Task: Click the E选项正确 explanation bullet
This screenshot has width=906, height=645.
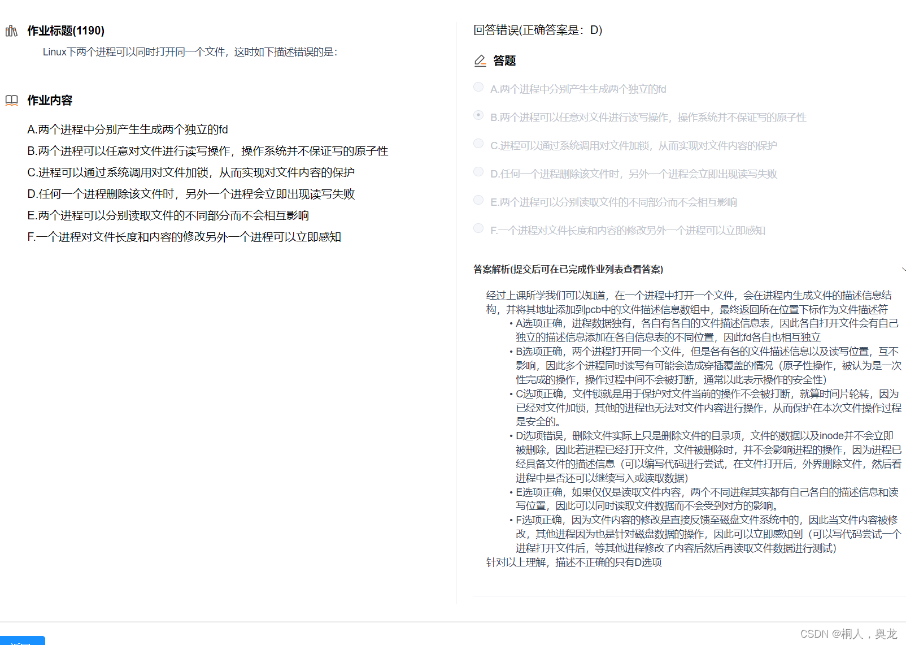Action: point(706,499)
